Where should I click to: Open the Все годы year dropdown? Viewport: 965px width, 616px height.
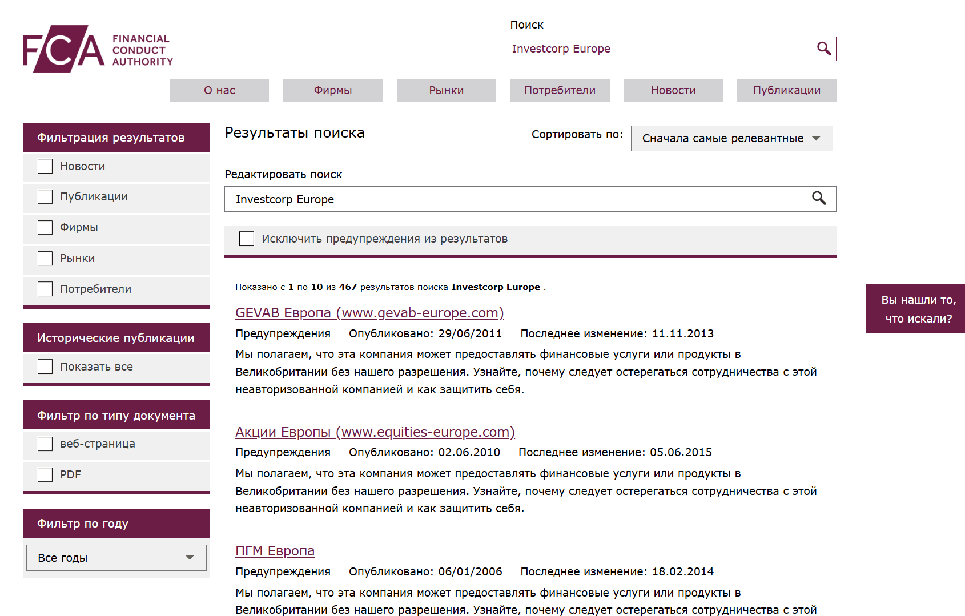click(116, 558)
